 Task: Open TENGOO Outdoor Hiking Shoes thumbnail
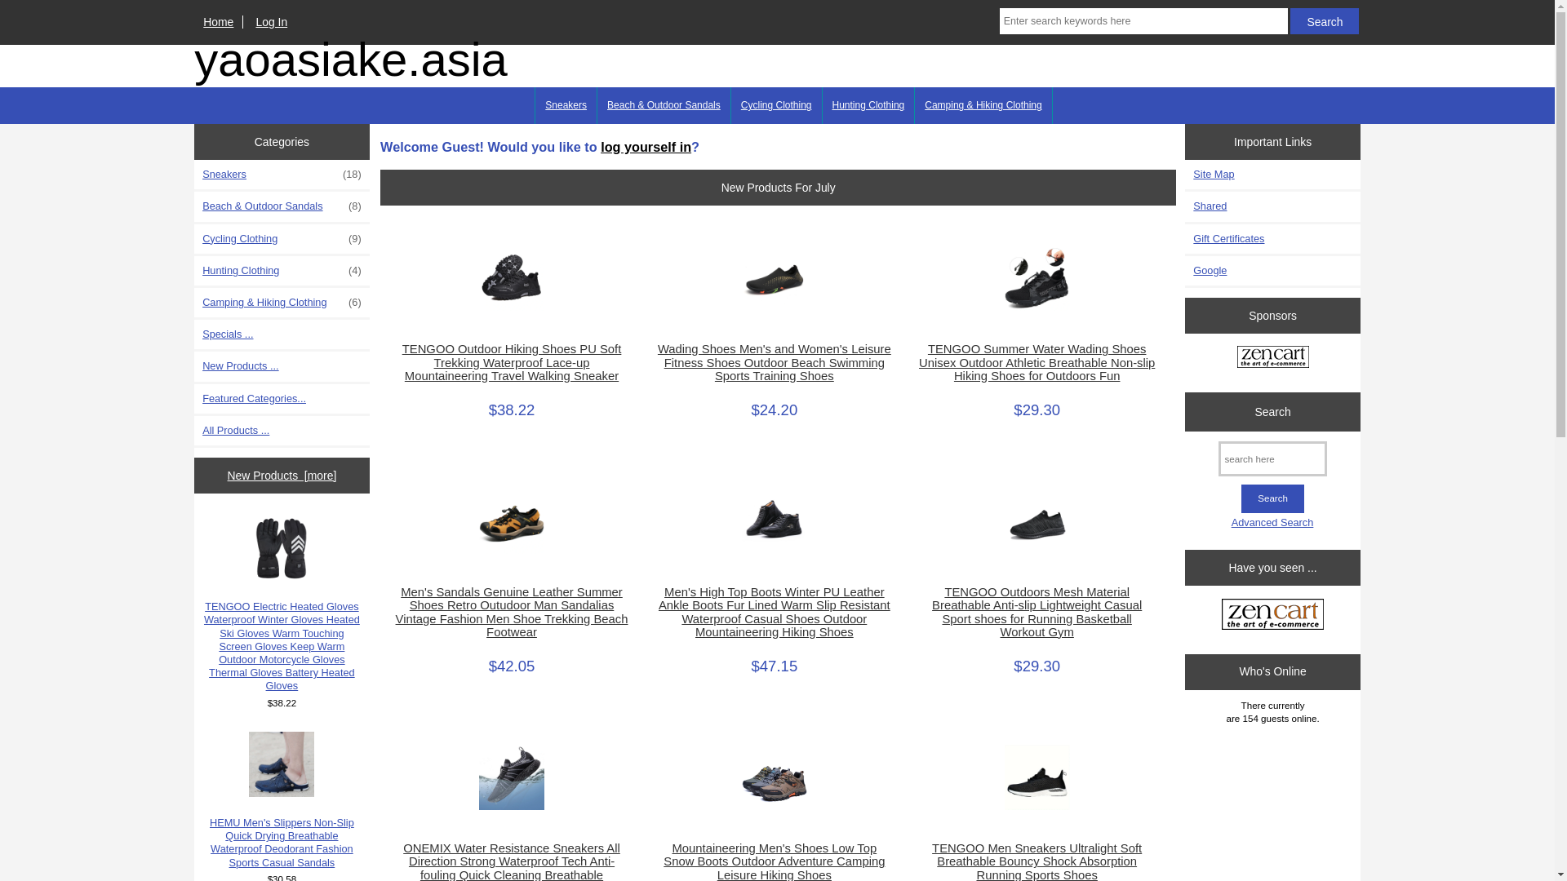click(x=512, y=278)
